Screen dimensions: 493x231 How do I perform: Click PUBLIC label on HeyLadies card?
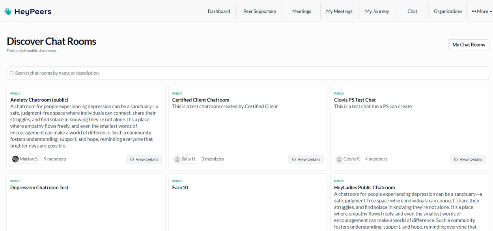339,181
